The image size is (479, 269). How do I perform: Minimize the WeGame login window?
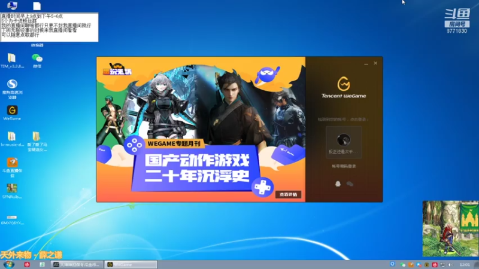pyautogui.click(x=366, y=63)
